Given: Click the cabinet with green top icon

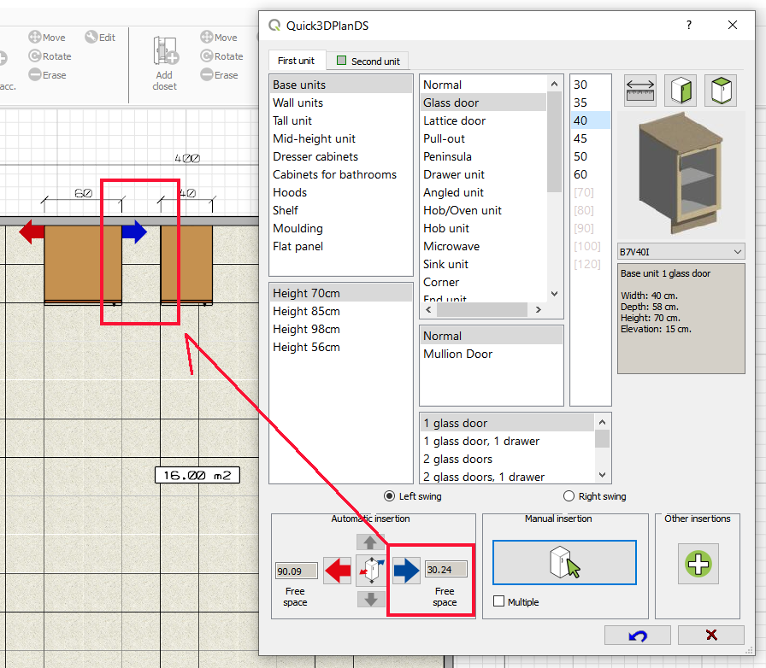Looking at the screenshot, I should pos(721,91).
